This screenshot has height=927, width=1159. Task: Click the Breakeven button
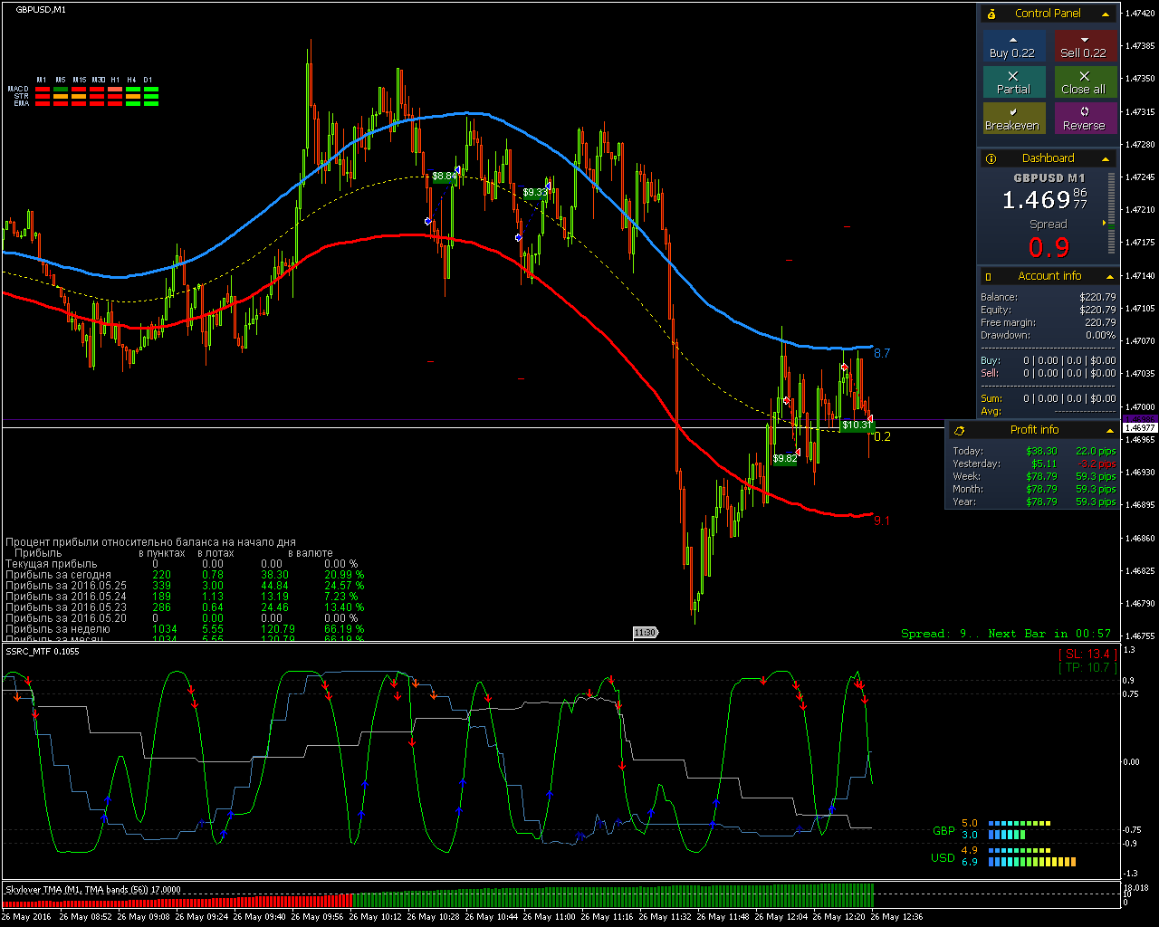1014,119
